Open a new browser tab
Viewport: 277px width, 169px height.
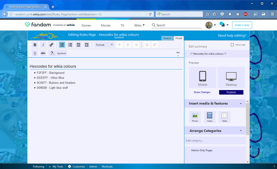[53, 7]
